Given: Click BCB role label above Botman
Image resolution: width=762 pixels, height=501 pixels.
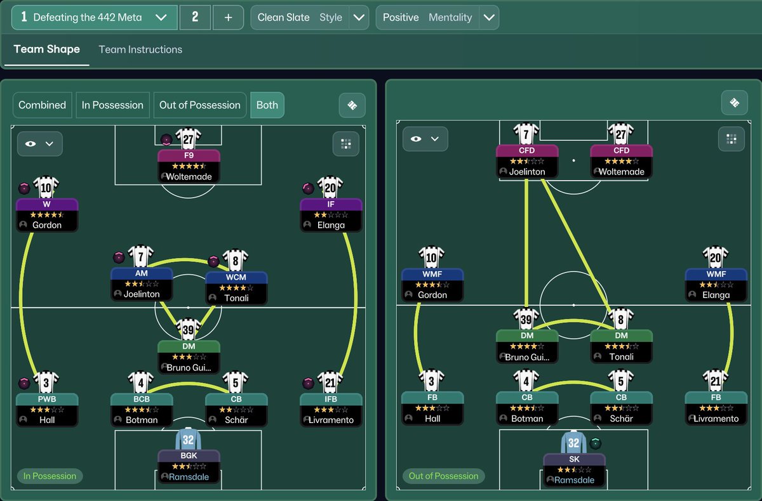Looking at the screenshot, I should pyautogui.click(x=141, y=399).
